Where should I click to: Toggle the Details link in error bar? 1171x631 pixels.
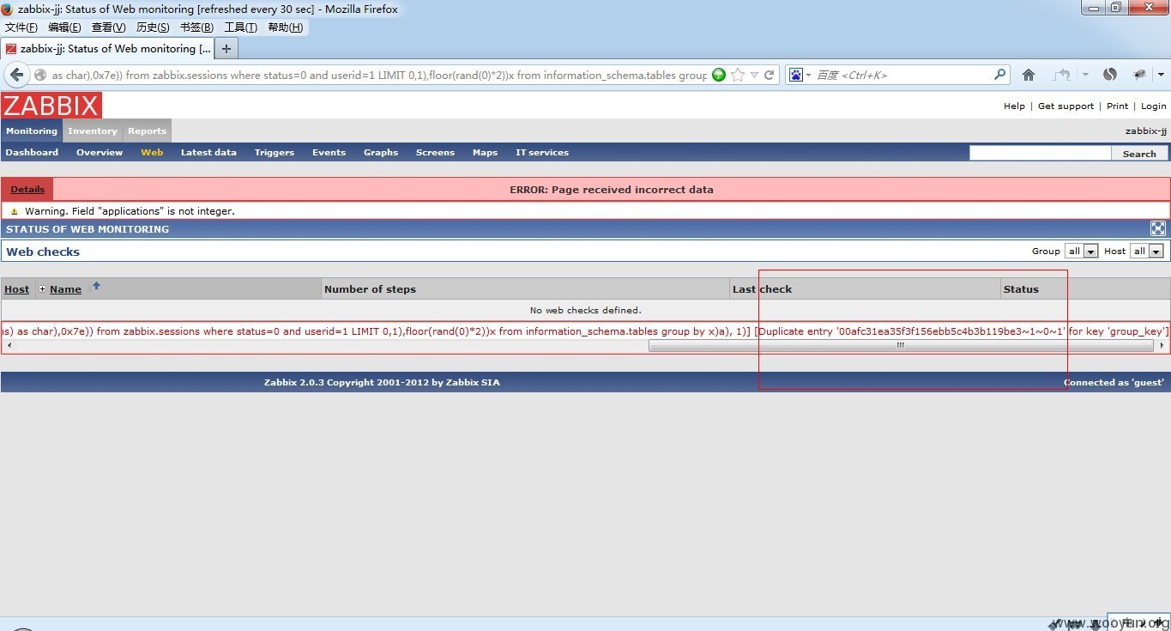27,190
